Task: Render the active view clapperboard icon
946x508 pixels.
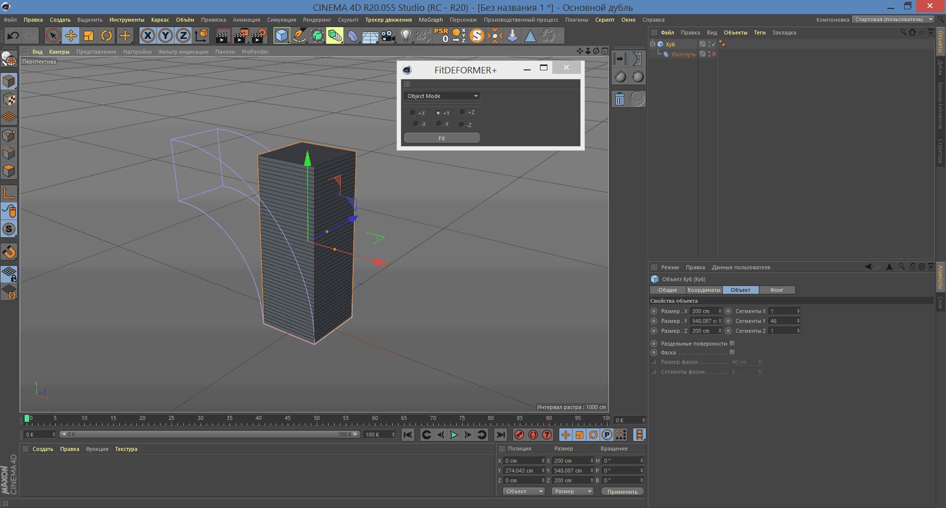Action: coord(223,35)
